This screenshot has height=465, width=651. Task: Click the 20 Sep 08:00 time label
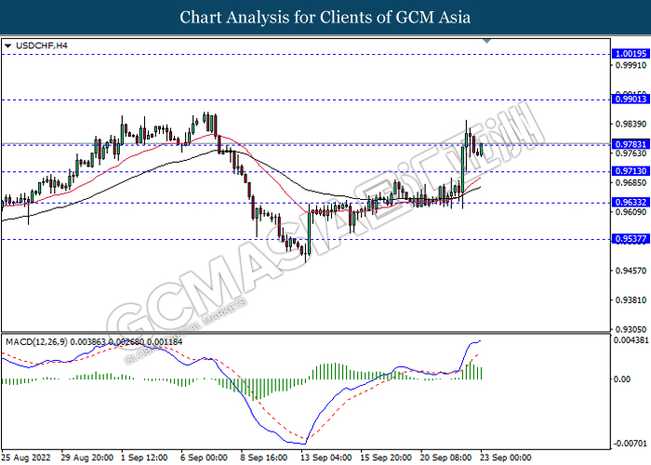pos(445,458)
